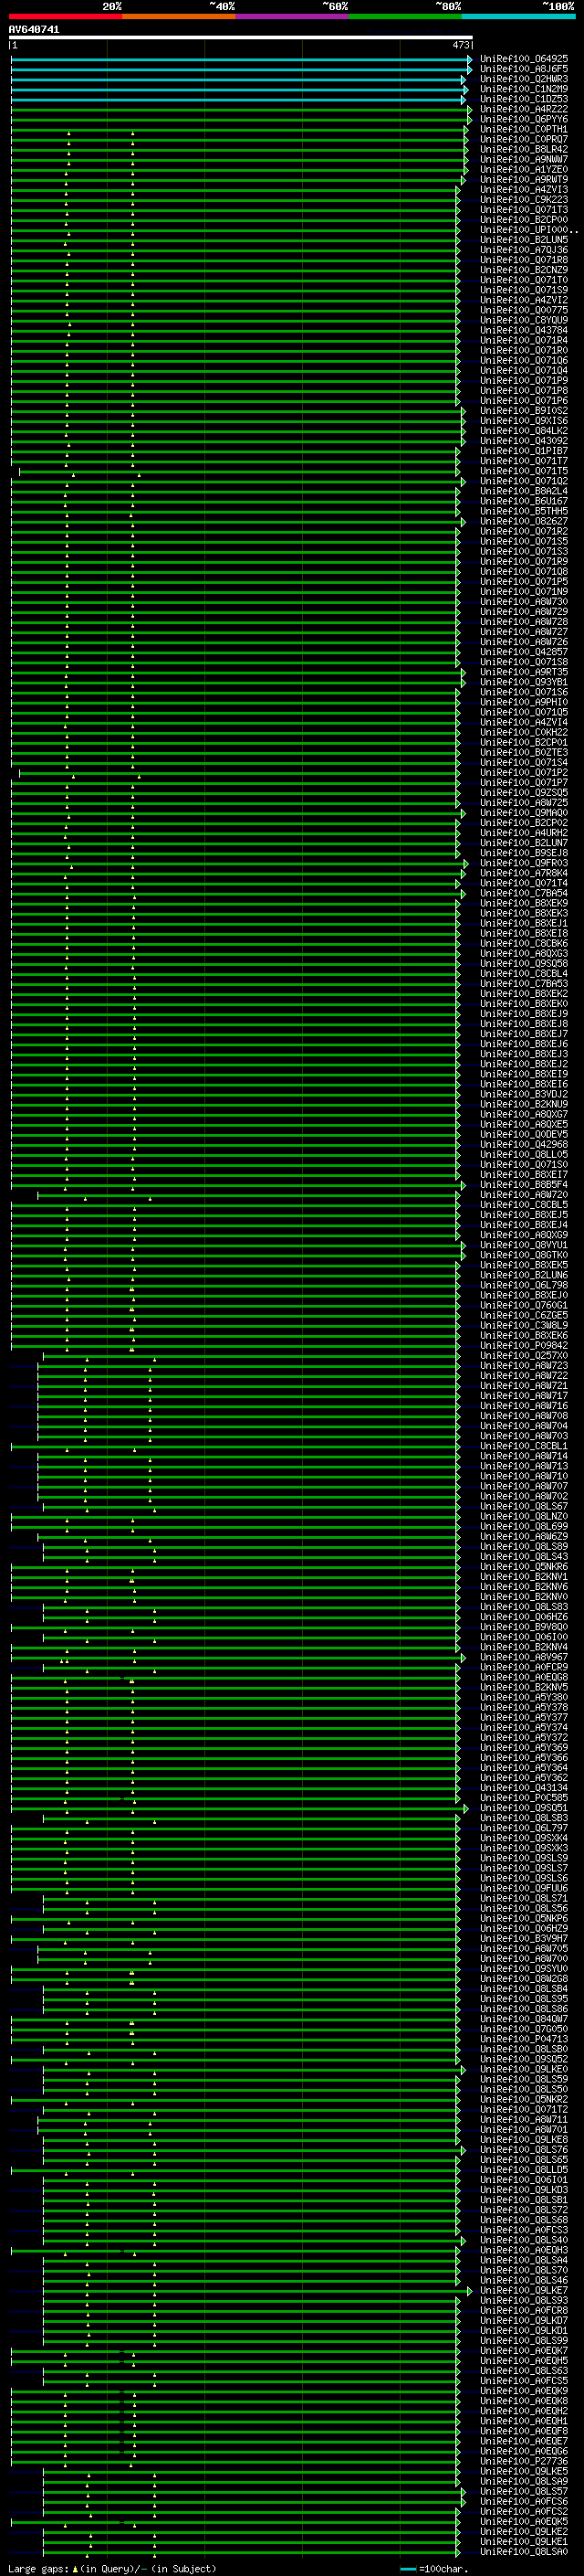Viewport: 584px width, 2576px height.
Task: Select hit label UniRef100_Q43784
Action: click(524, 330)
